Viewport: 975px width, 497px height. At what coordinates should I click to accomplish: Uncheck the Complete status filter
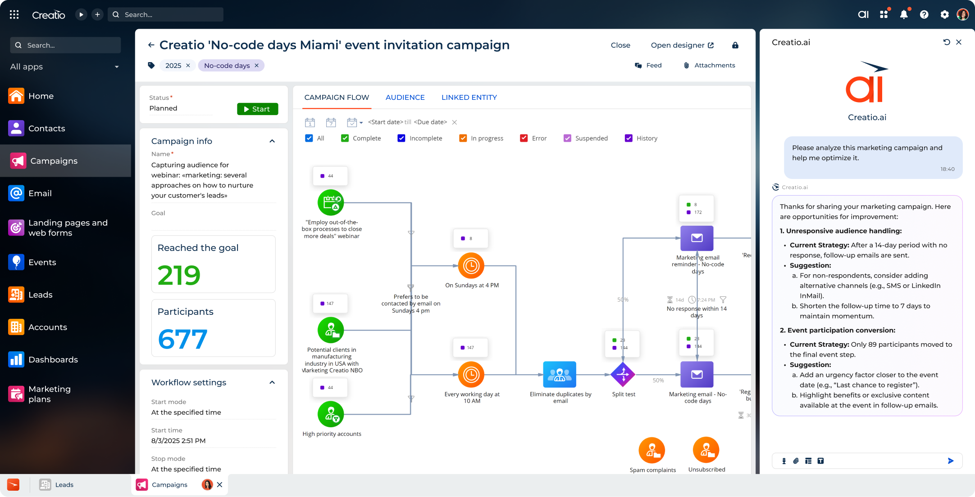(345, 138)
